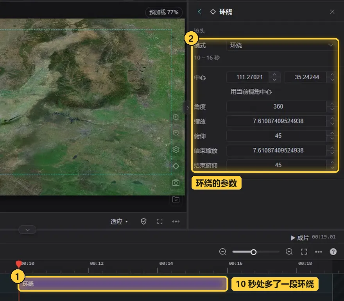
Task: Go back using the left chevron beside 环绕
Action: (199, 12)
